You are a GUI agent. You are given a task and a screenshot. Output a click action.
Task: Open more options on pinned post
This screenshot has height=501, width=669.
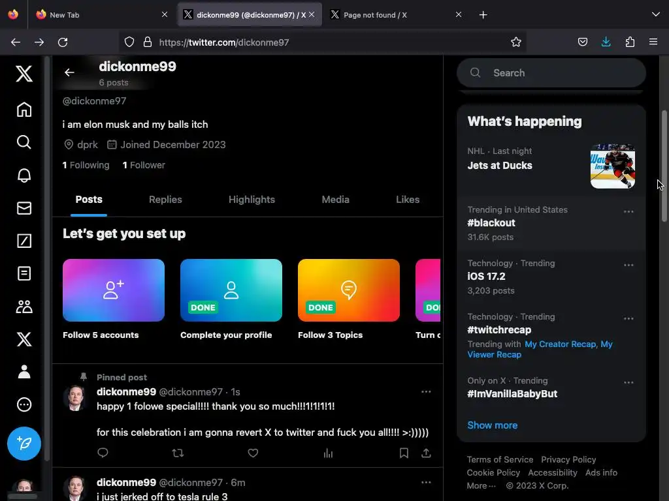click(426, 391)
